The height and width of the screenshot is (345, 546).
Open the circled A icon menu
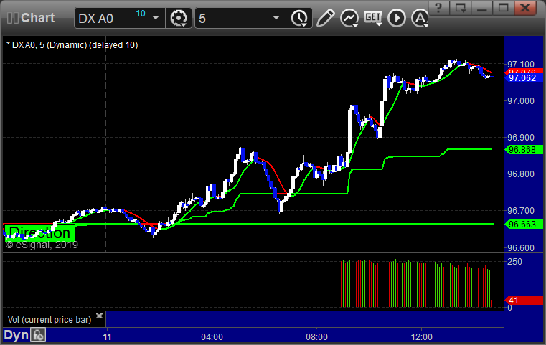420,18
